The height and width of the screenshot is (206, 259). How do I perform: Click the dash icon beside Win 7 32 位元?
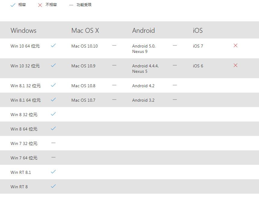coord(53,143)
